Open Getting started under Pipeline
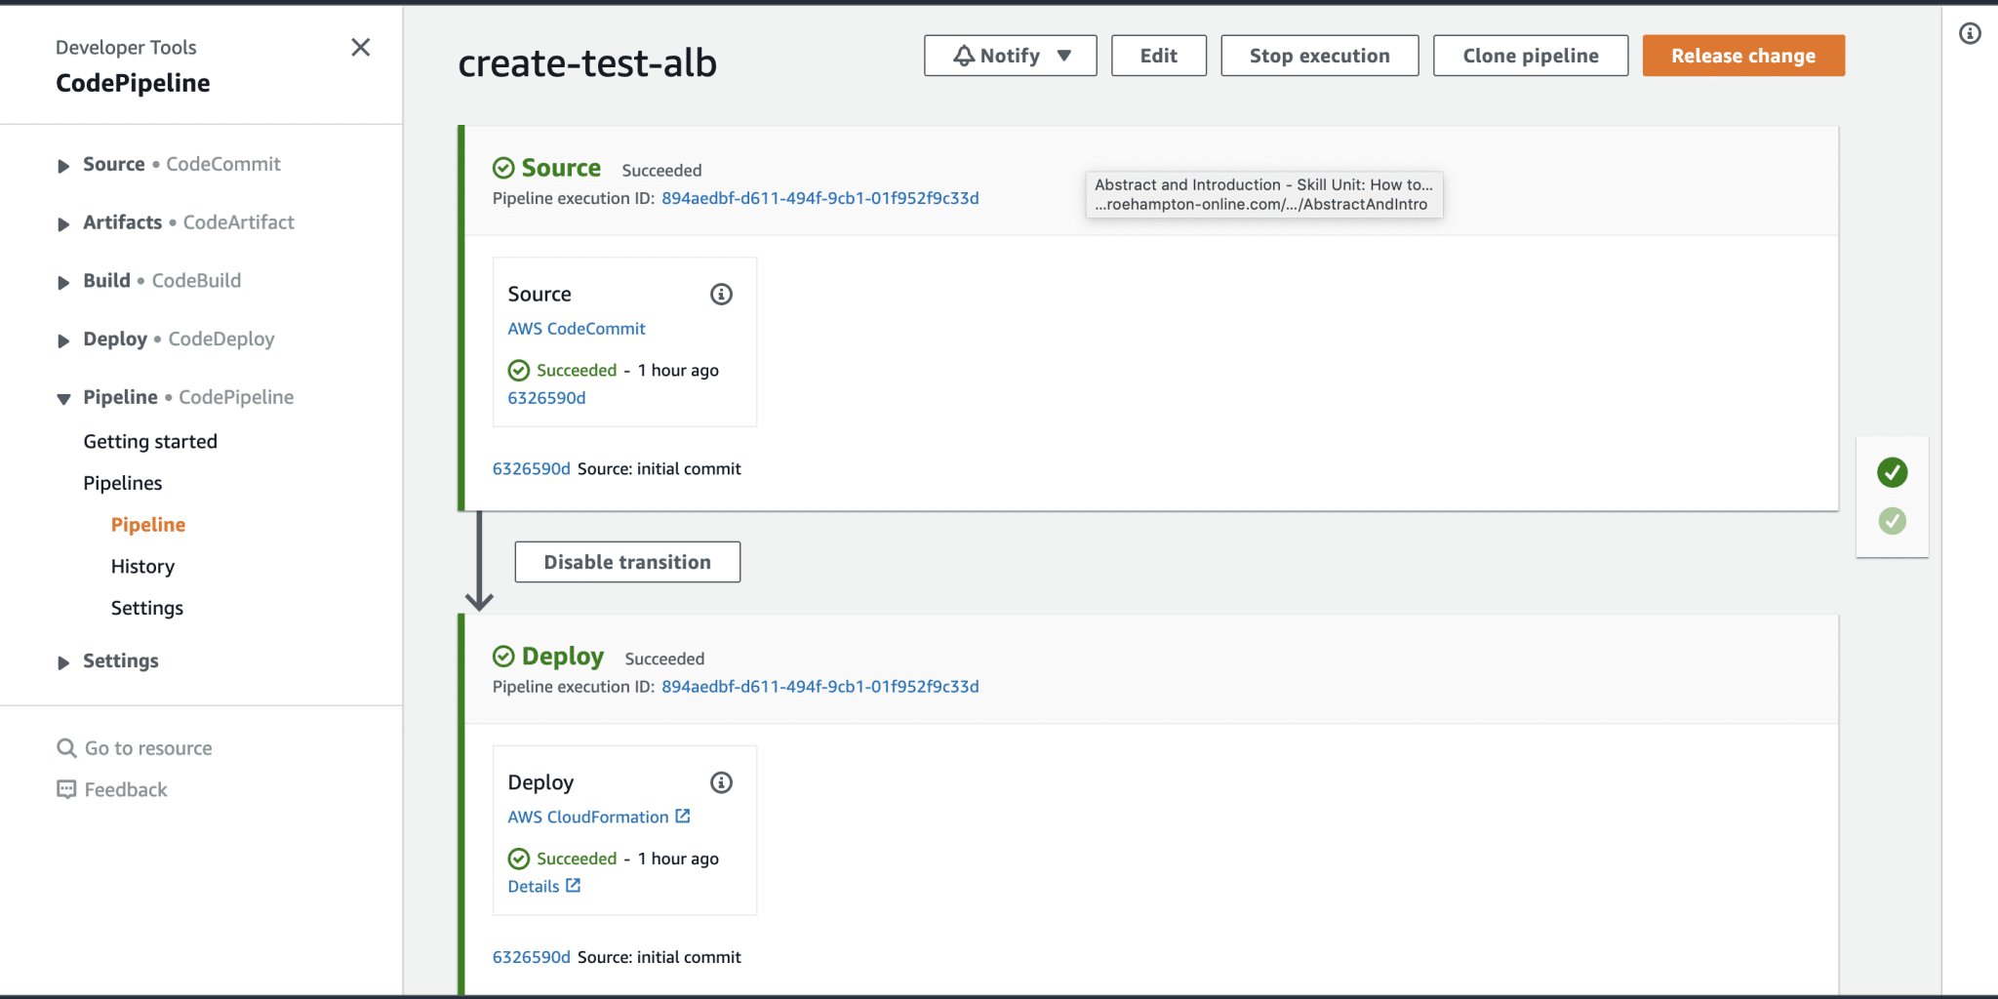This screenshot has width=1998, height=999. [149, 441]
